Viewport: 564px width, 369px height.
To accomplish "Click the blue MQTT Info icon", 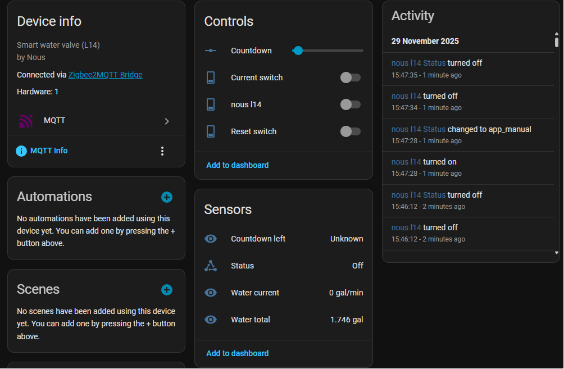I will tap(21, 151).
